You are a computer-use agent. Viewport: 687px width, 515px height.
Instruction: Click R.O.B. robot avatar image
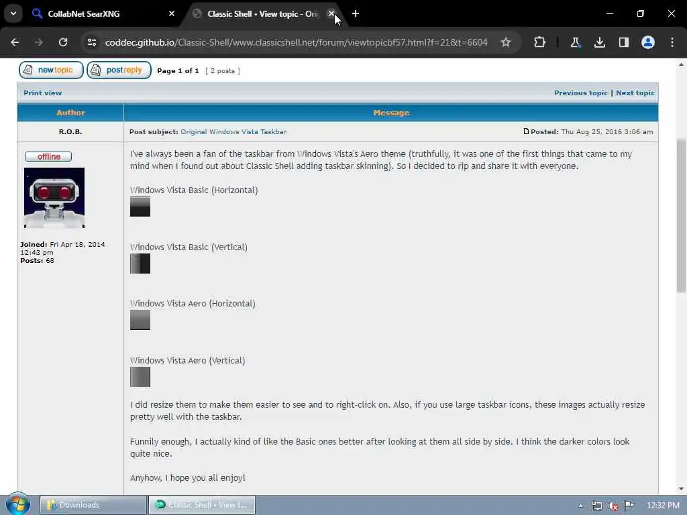(x=54, y=198)
